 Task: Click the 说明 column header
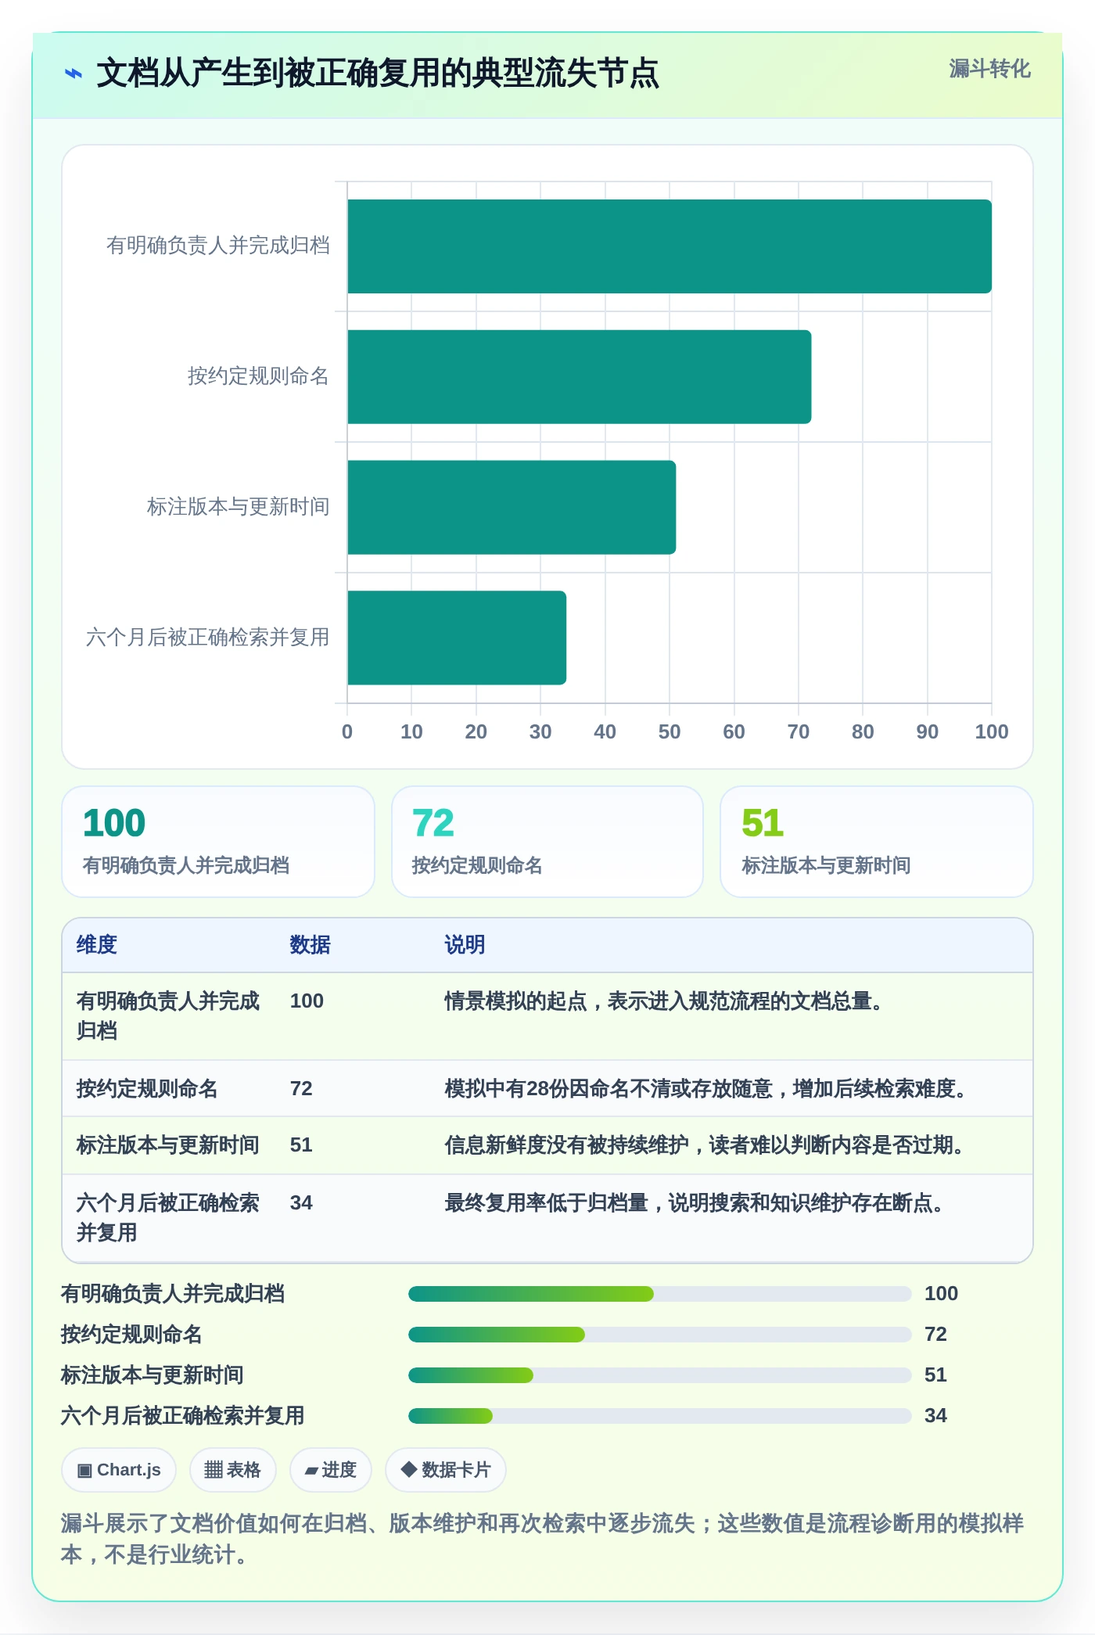tap(465, 945)
